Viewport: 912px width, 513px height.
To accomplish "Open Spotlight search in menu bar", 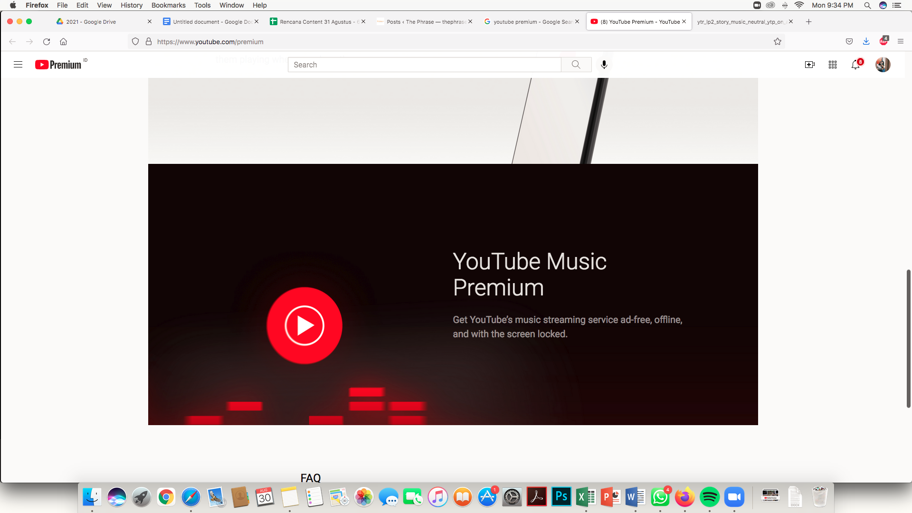I will 867,5.
